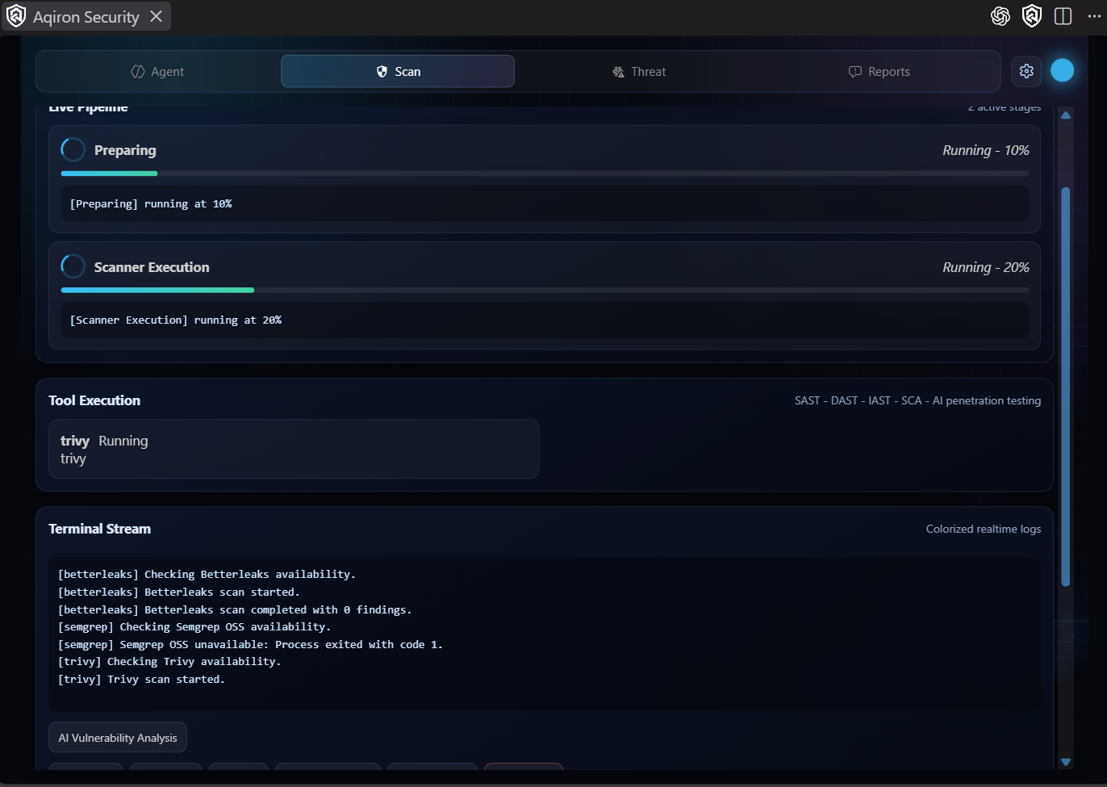Switch to the Threat tab
The width and height of the screenshot is (1107, 787).
639,72
